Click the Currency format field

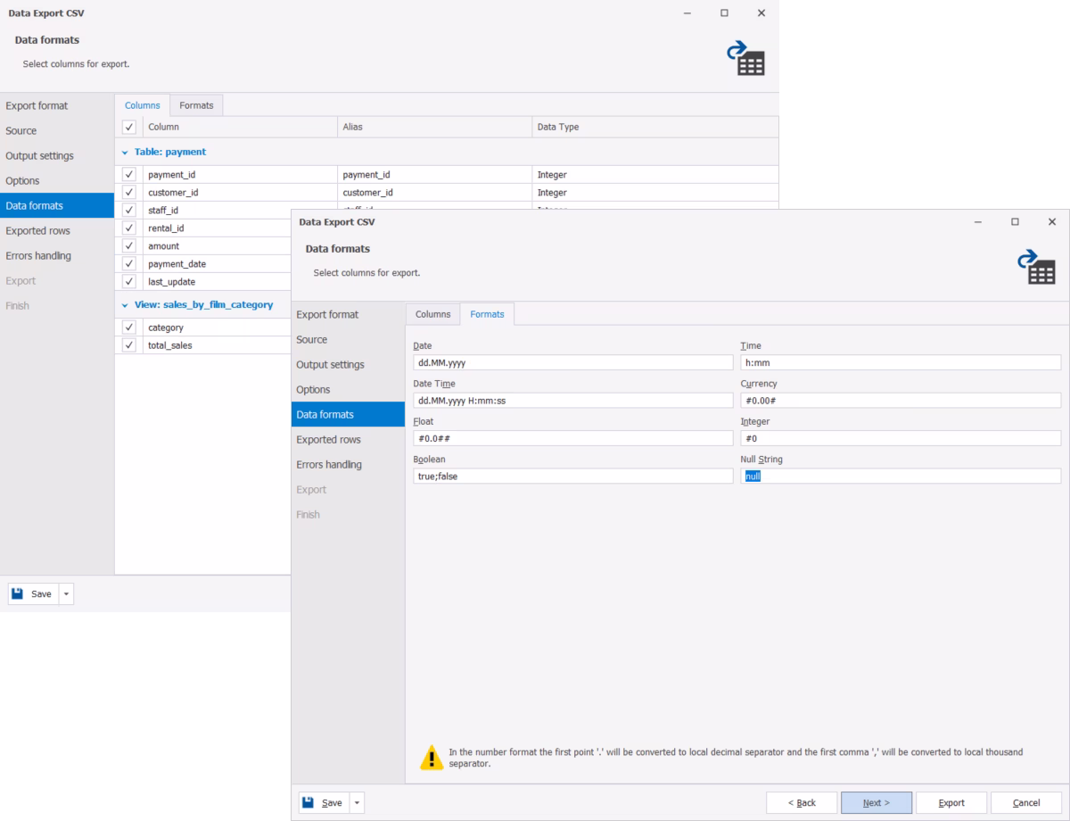point(901,401)
